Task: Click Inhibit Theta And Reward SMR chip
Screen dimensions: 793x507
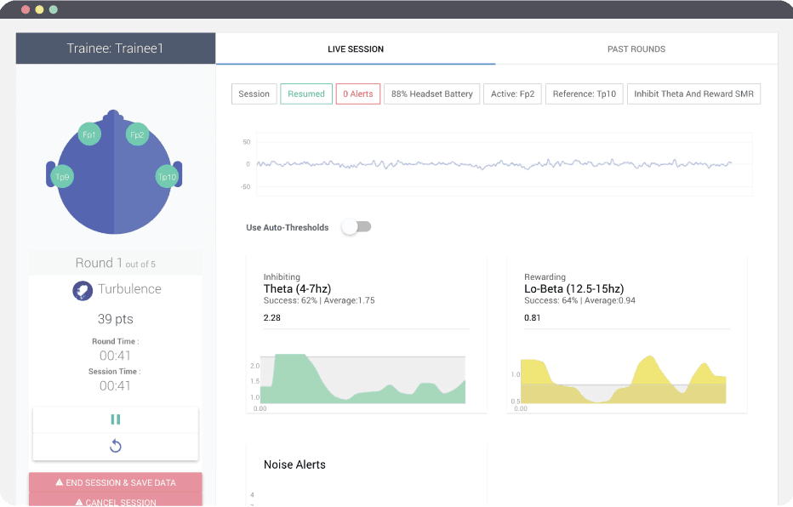Action: [694, 94]
